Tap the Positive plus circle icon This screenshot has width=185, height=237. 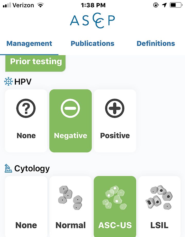115,108
